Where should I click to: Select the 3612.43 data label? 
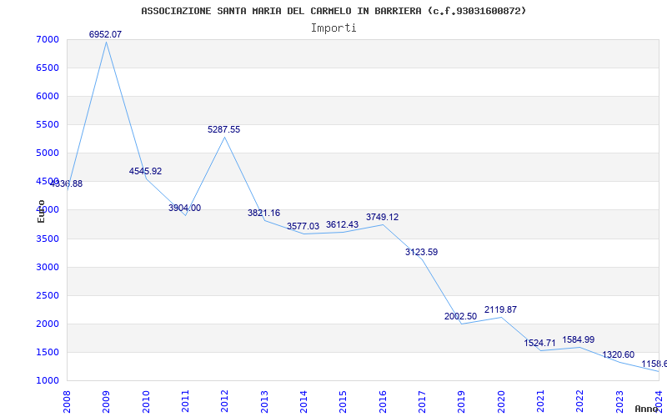343,224
